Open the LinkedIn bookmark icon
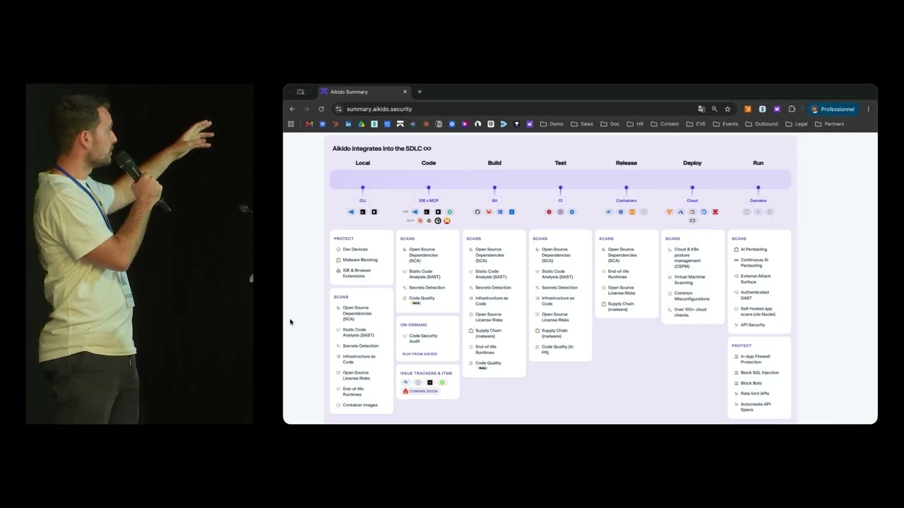This screenshot has width=904, height=508. [348, 124]
